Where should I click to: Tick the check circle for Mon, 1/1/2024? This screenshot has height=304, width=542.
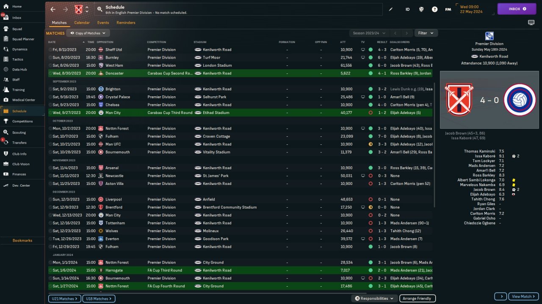click(50, 263)
